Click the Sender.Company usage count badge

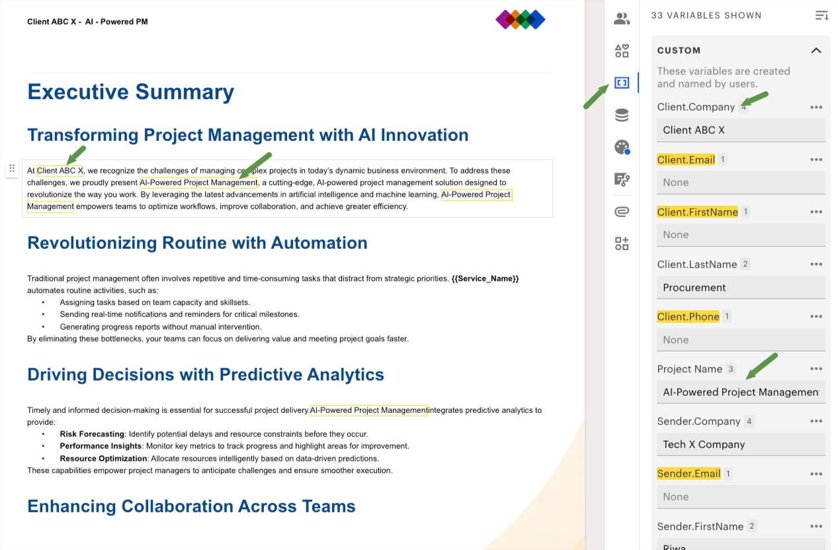pyautogui.click(x=749, y=421)
